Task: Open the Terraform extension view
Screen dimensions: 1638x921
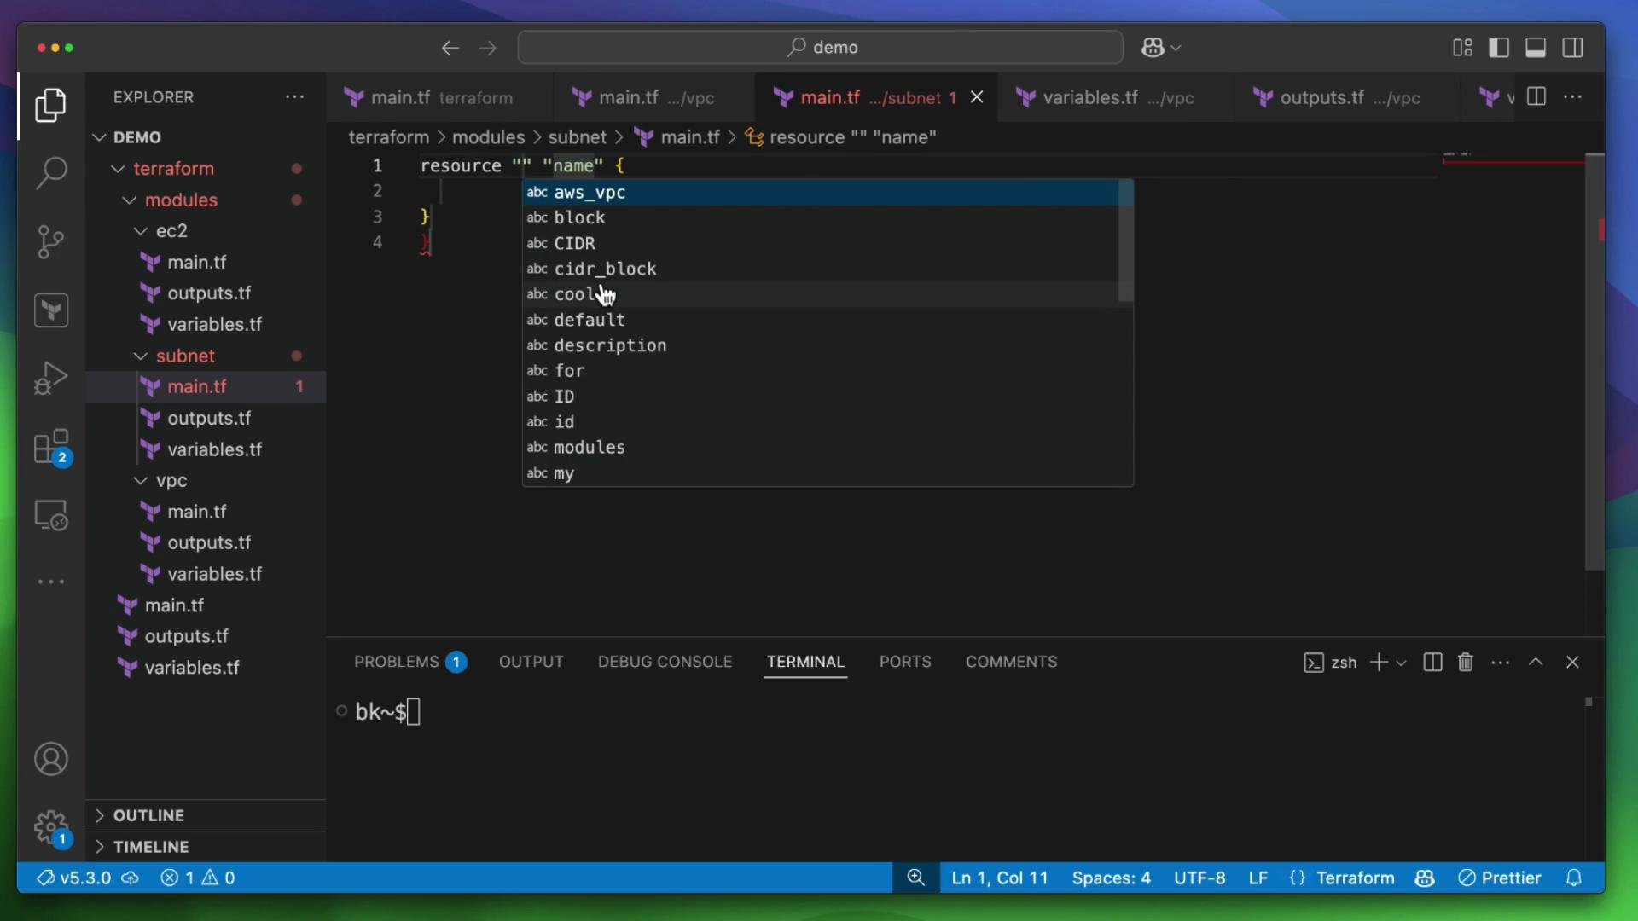Action: click(x=51, y=310)
